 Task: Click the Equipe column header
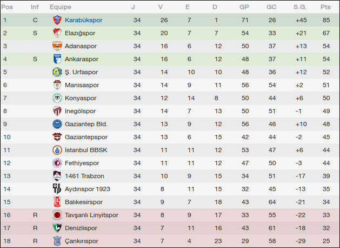click(60, 7)
